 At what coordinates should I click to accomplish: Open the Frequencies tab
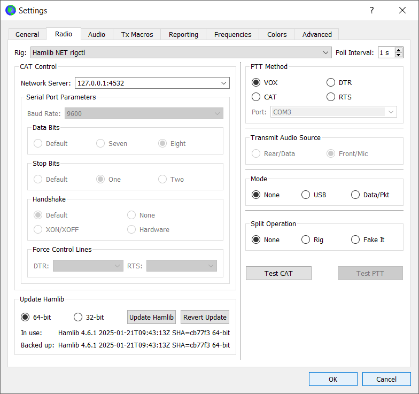(232, 34)
